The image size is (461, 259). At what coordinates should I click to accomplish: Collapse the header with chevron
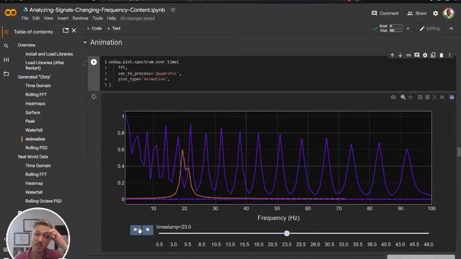click(x=452, y=29)
